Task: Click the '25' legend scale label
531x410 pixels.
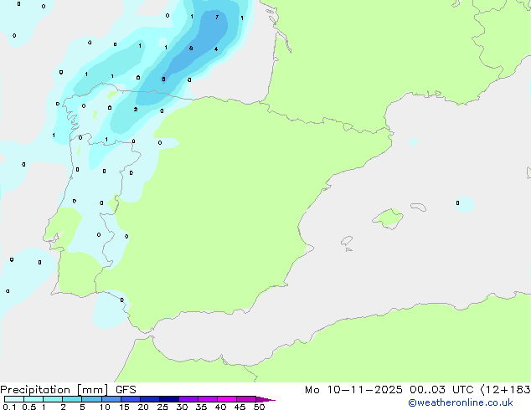Action: (x=162, y=407)
